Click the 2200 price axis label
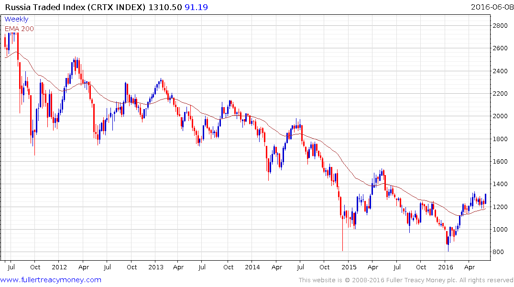This screenshot has height=287, width=514. pos(500,93)
